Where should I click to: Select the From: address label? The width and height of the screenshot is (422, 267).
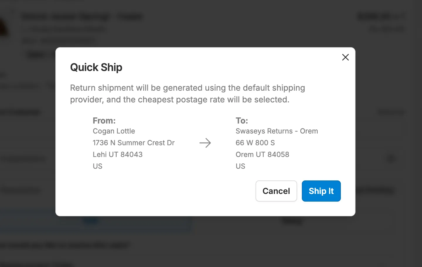104,121
